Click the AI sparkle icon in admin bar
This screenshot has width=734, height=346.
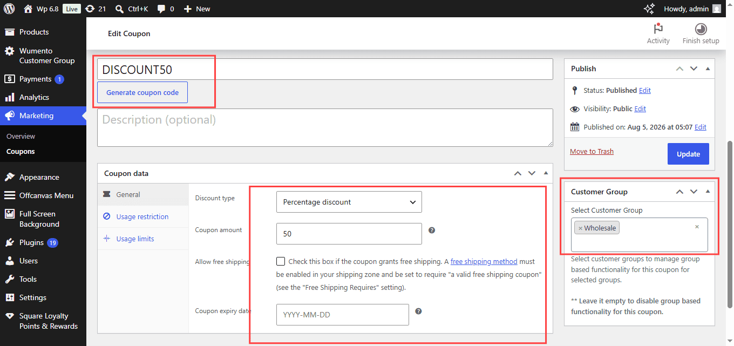[x=649, y=9]
